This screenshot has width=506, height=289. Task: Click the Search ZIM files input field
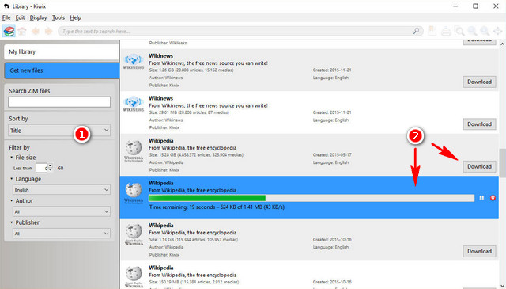click(x=59, y=102)
